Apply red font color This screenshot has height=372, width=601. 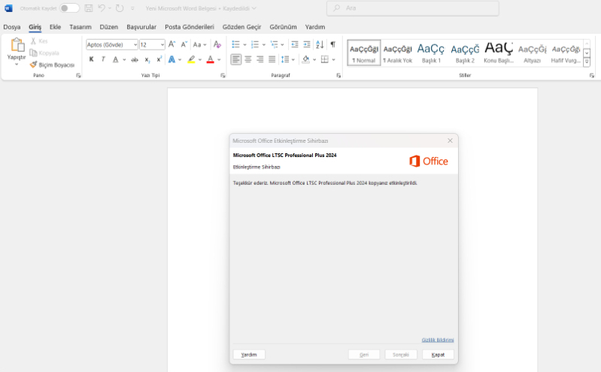coord(211,59)
